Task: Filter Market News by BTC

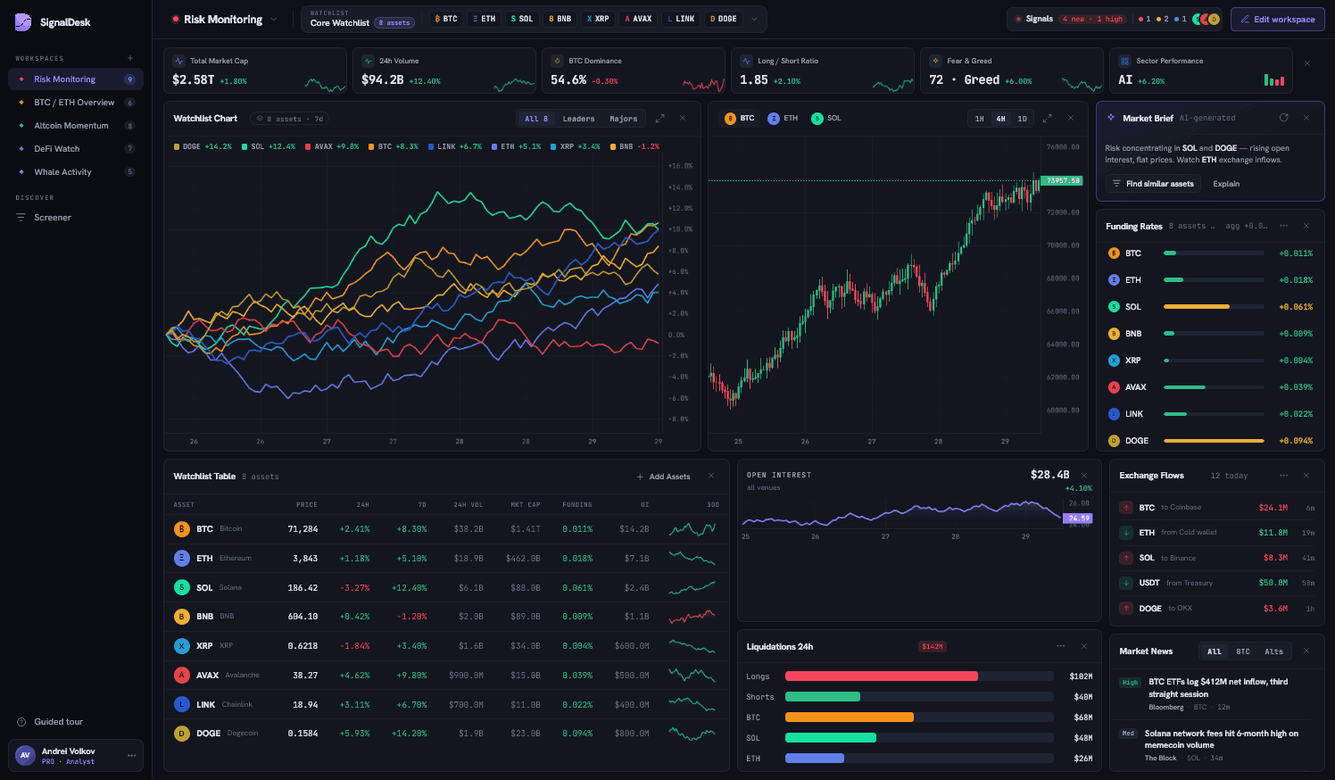Action: pos(1242,651)
